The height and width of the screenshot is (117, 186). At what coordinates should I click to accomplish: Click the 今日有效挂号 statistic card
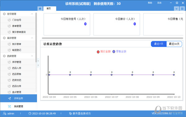tap(67, 24)
